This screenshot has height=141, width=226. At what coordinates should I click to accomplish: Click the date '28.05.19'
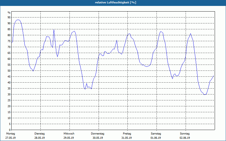point(40,138)
